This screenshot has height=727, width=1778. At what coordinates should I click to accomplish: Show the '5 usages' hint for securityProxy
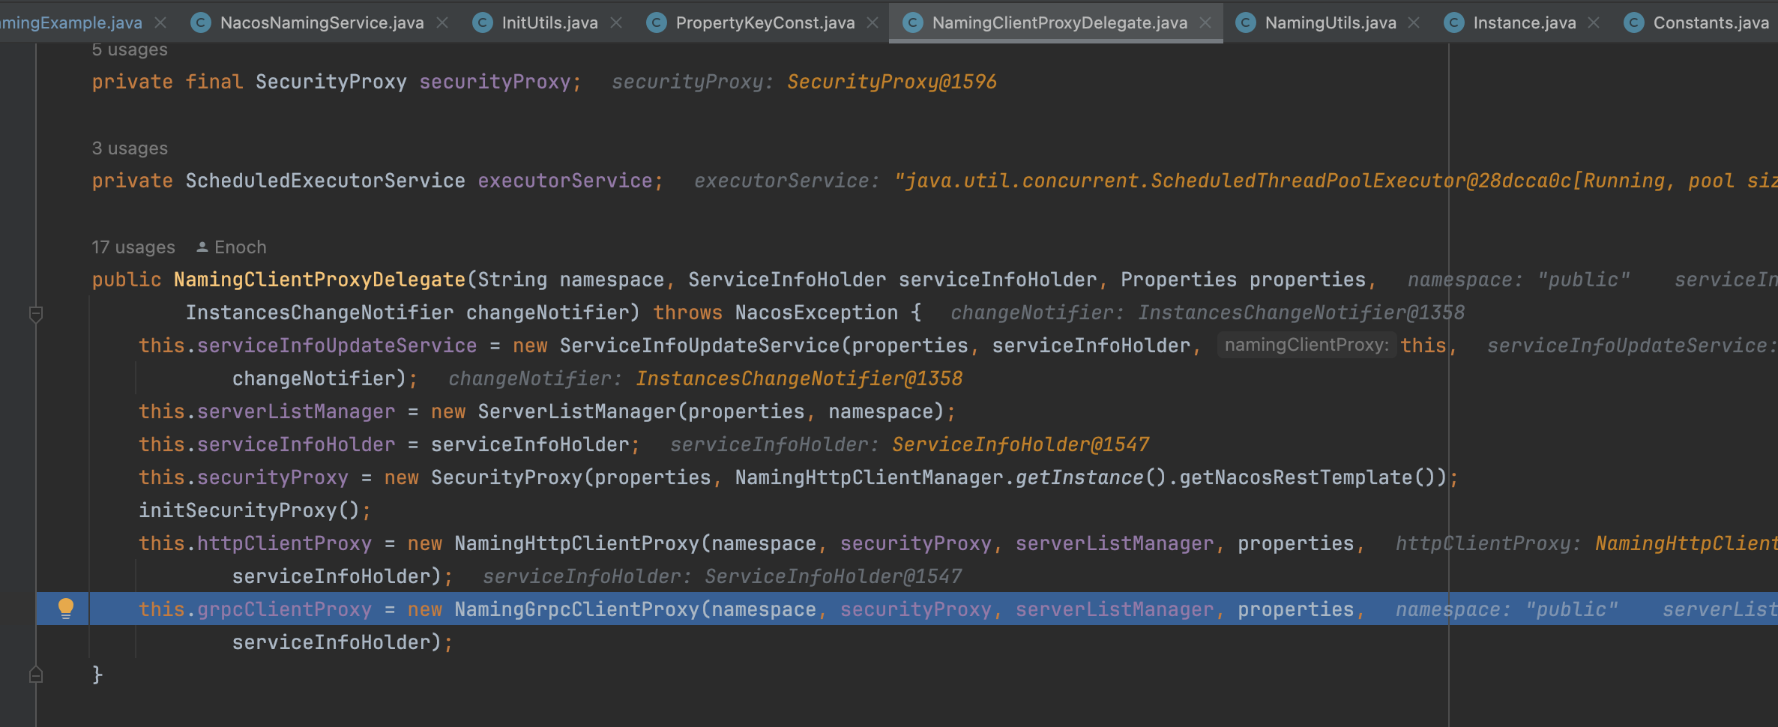[130, 49]
